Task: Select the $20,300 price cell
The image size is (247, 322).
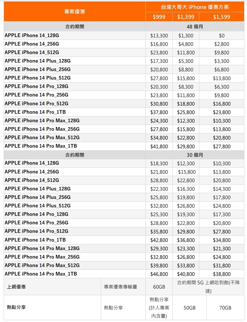Action: point(159,87)
